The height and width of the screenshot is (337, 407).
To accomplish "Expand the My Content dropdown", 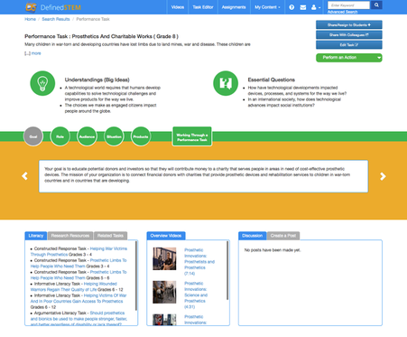I will [x=267, y=7].
